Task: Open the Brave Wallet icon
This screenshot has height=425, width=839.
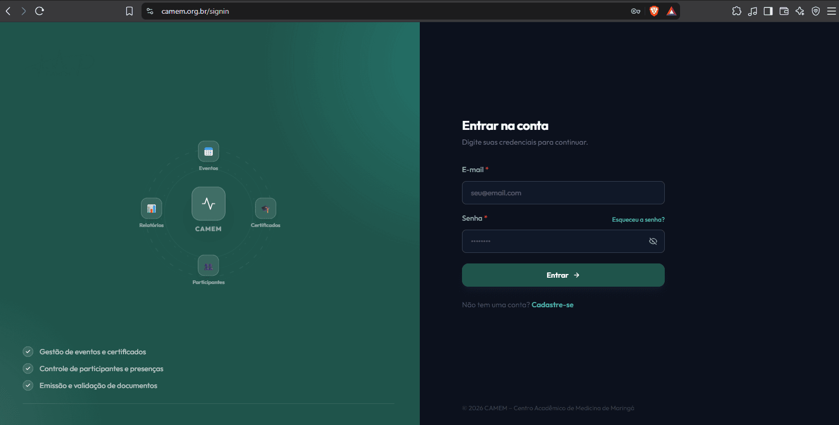Action: tap(784, 11)
